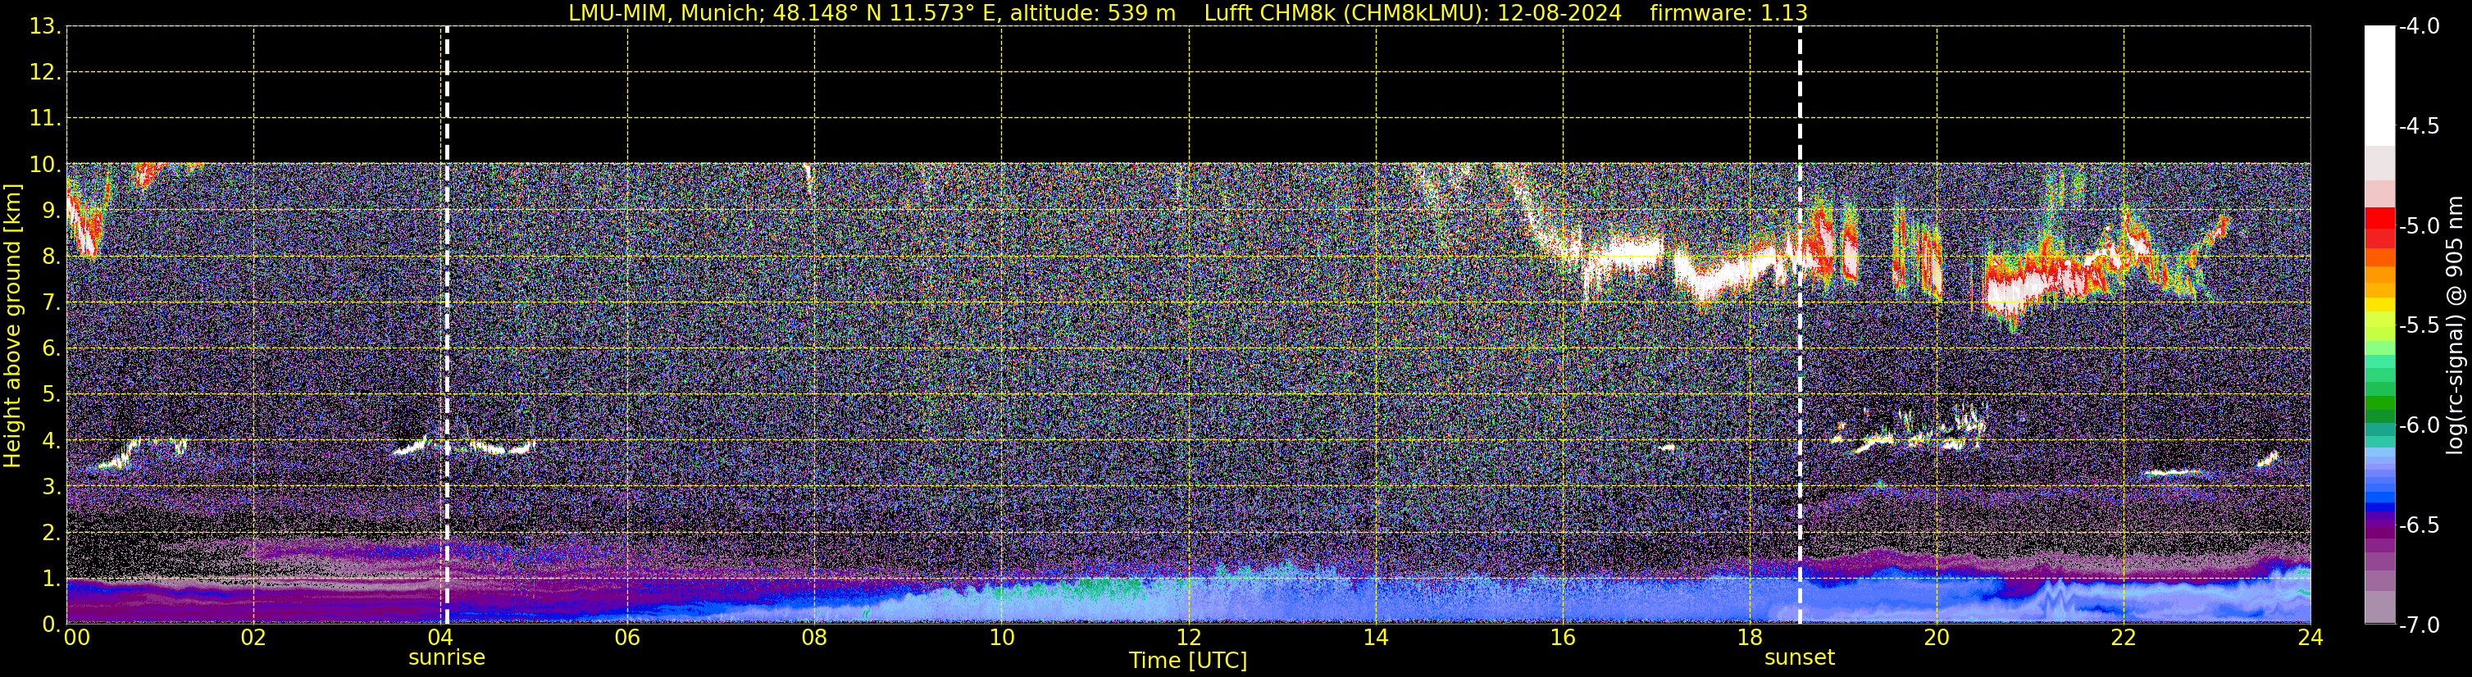Click time tick label 14
Image resolution: width=2472 pixels, height=677 pixels.
pos(1376,638)
